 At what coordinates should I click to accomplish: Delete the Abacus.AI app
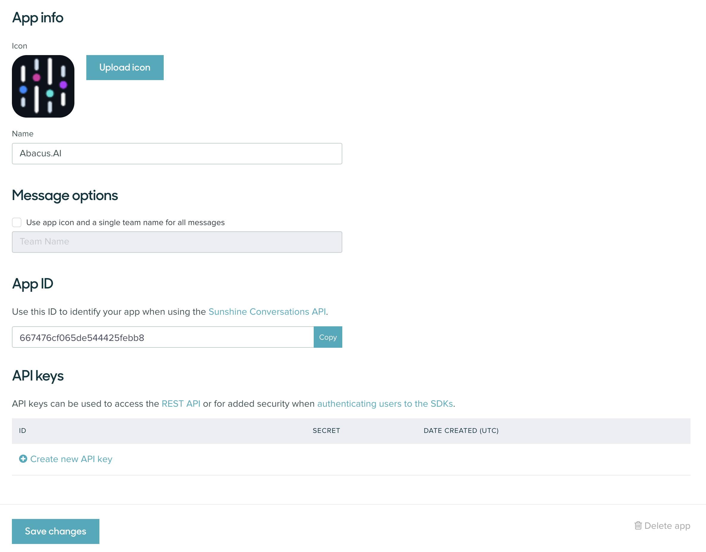(x=666, y=526)
